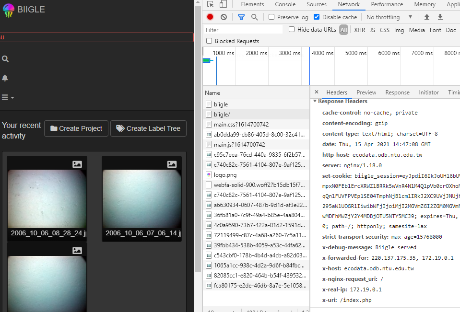Select 82085cc1-e820 request row
This screenshot has width=460, height=312.
tap(256, 276)
